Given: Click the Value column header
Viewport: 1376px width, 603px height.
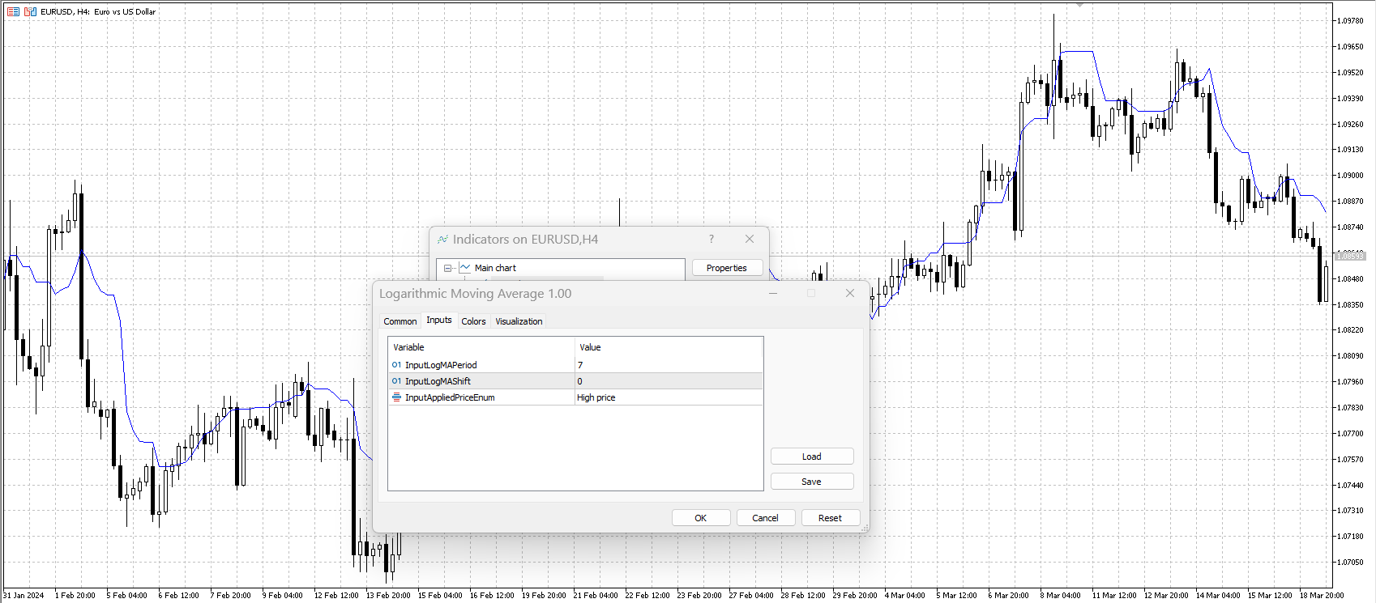Looking at the screenshot, I should coord(669,347).
